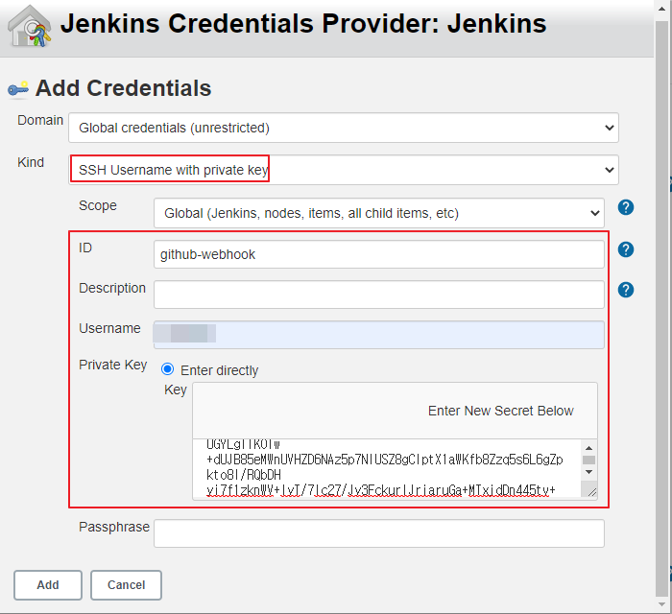672x614 pixels.
Task: Open the Domain dropdown
Action: point(344,128)
